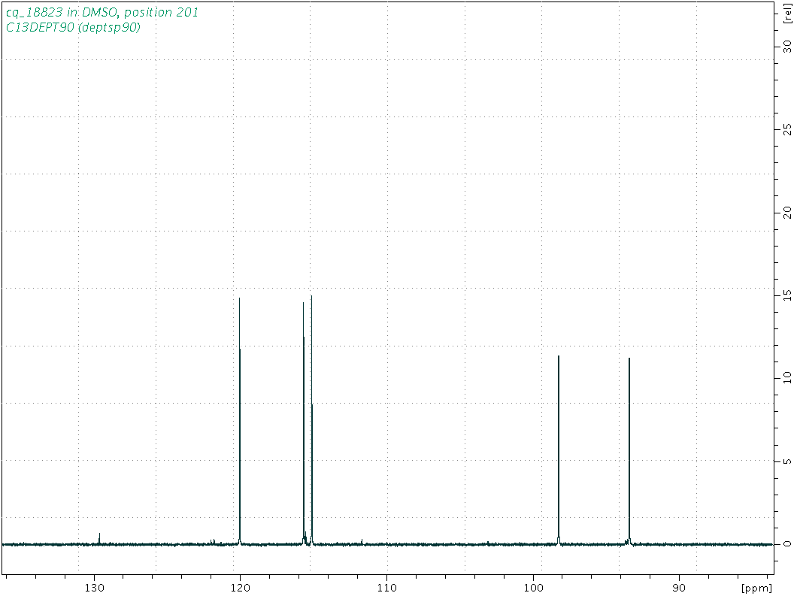Click the y-axis tick label "0"
The height and width of the screenshot is (596, 797).
tap(787, 543)
